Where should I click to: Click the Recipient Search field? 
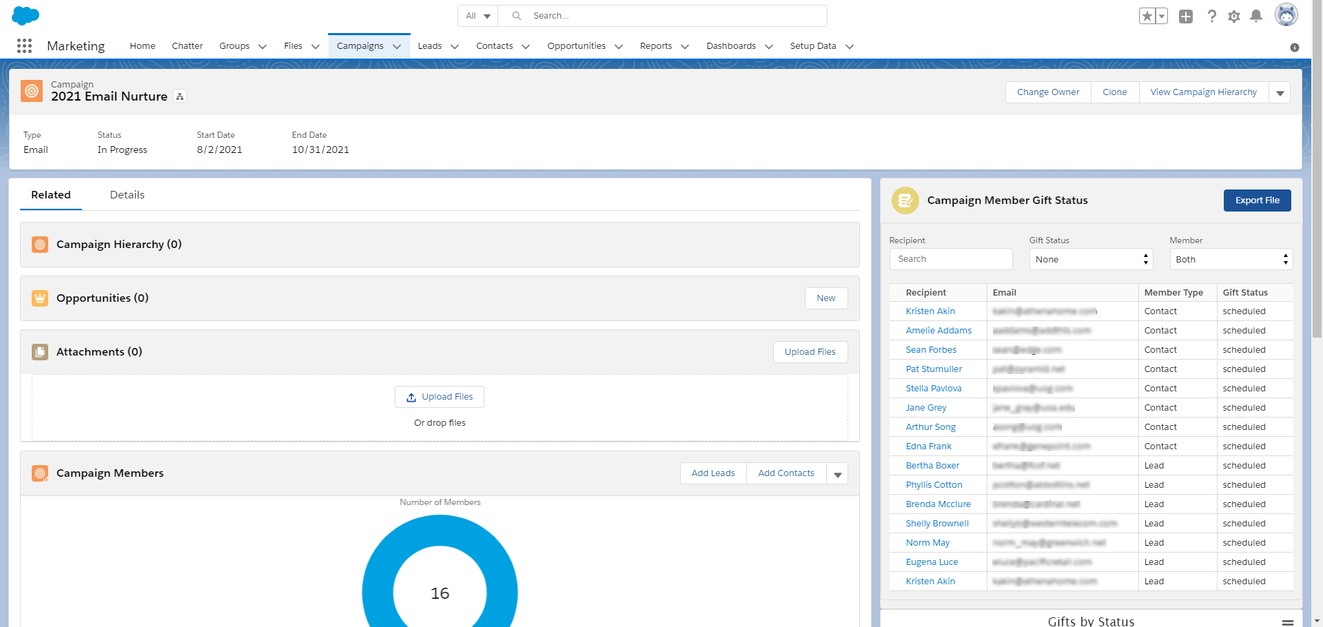pyautogui.click(x=951, y=259)
